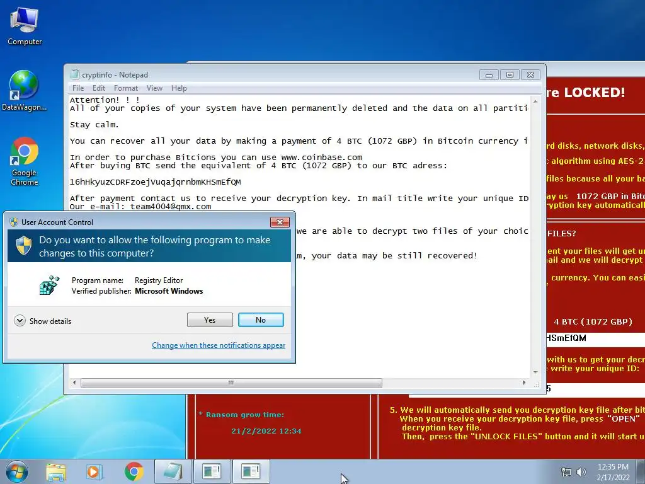Viewport: 645px width, 484px height.
Task: Click the Ransom grow time label
Action: pyautogui.click(x=241, y=415)
